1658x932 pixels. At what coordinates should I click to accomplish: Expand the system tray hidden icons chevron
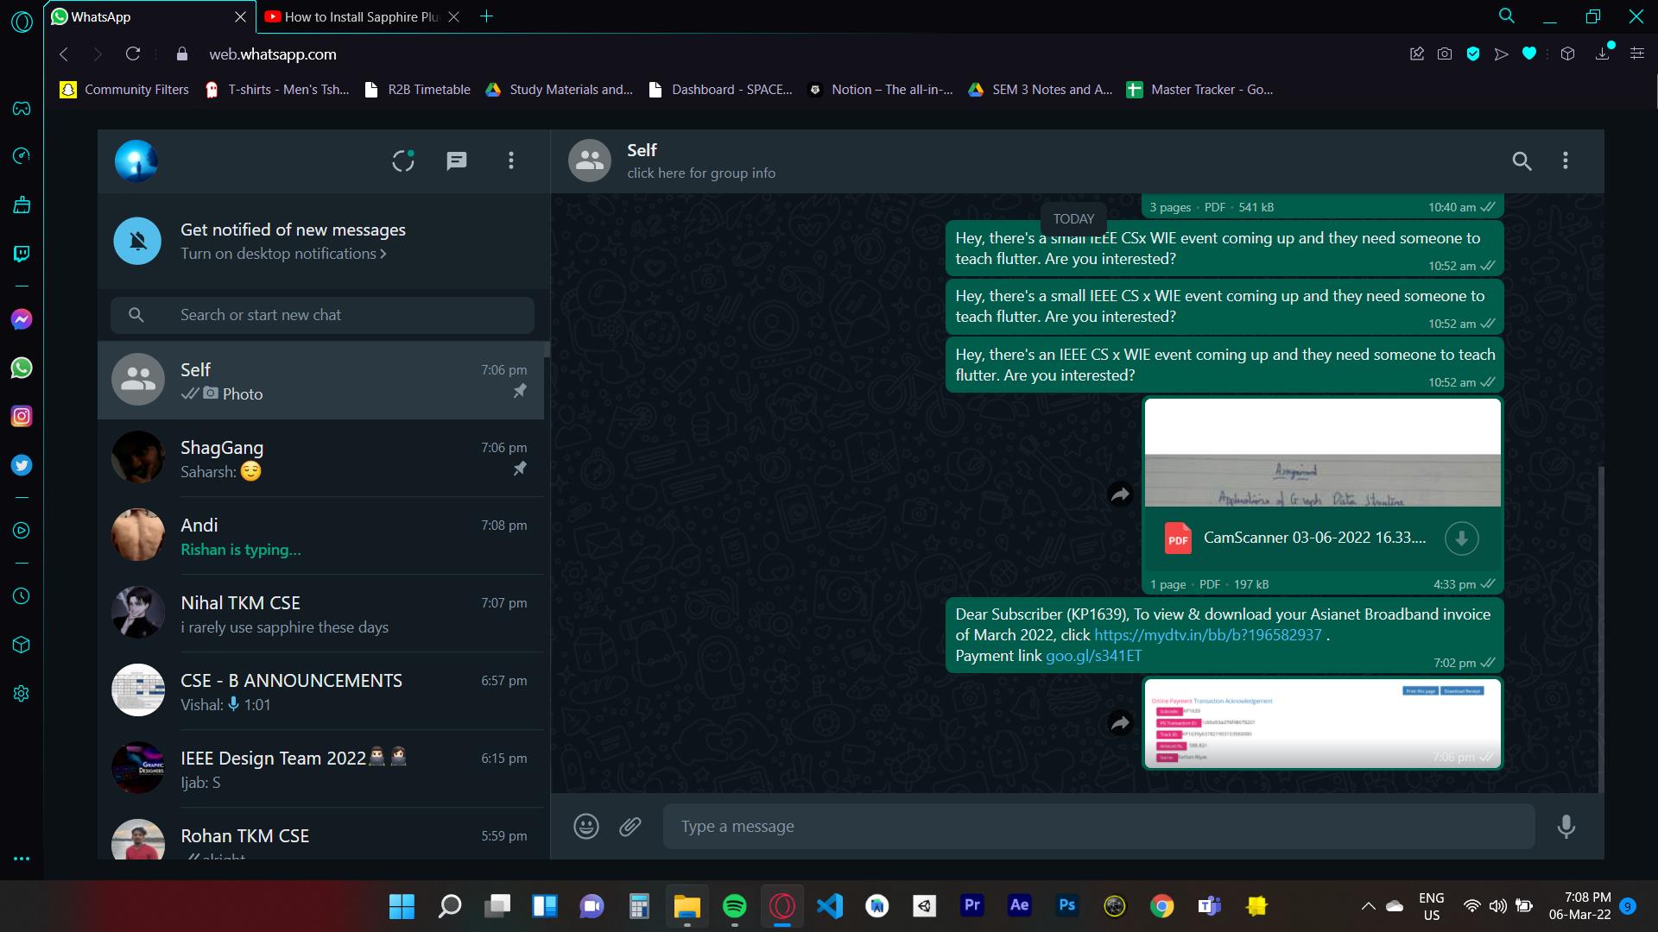tap(1368, 906)
